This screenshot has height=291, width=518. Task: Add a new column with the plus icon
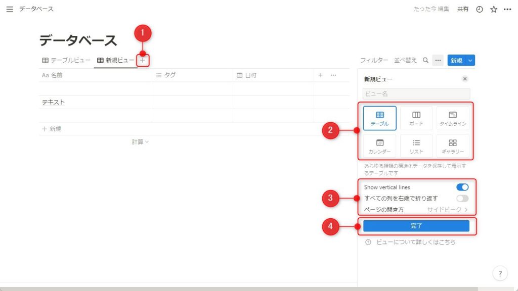320,75
